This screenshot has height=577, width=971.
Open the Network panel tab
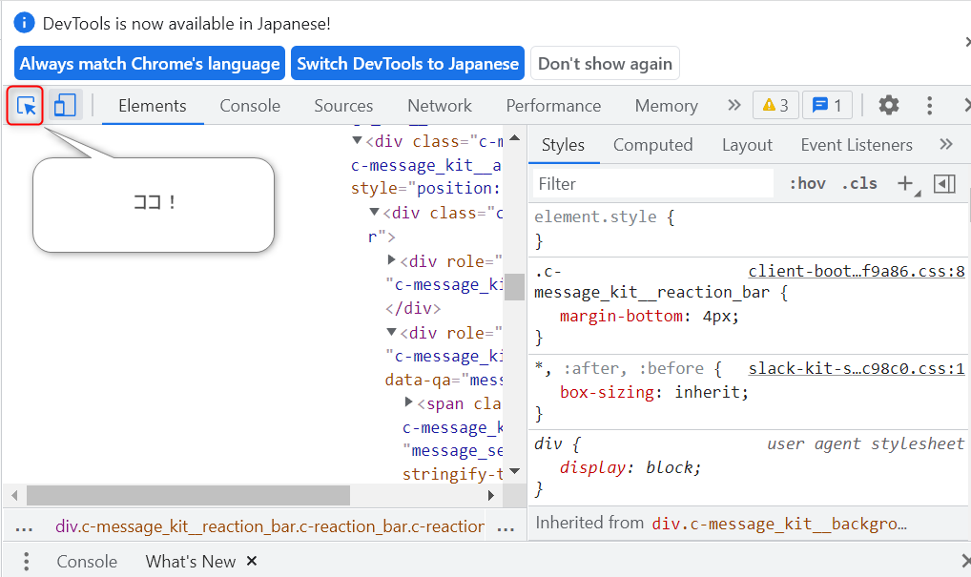click(x=440, y=106)
